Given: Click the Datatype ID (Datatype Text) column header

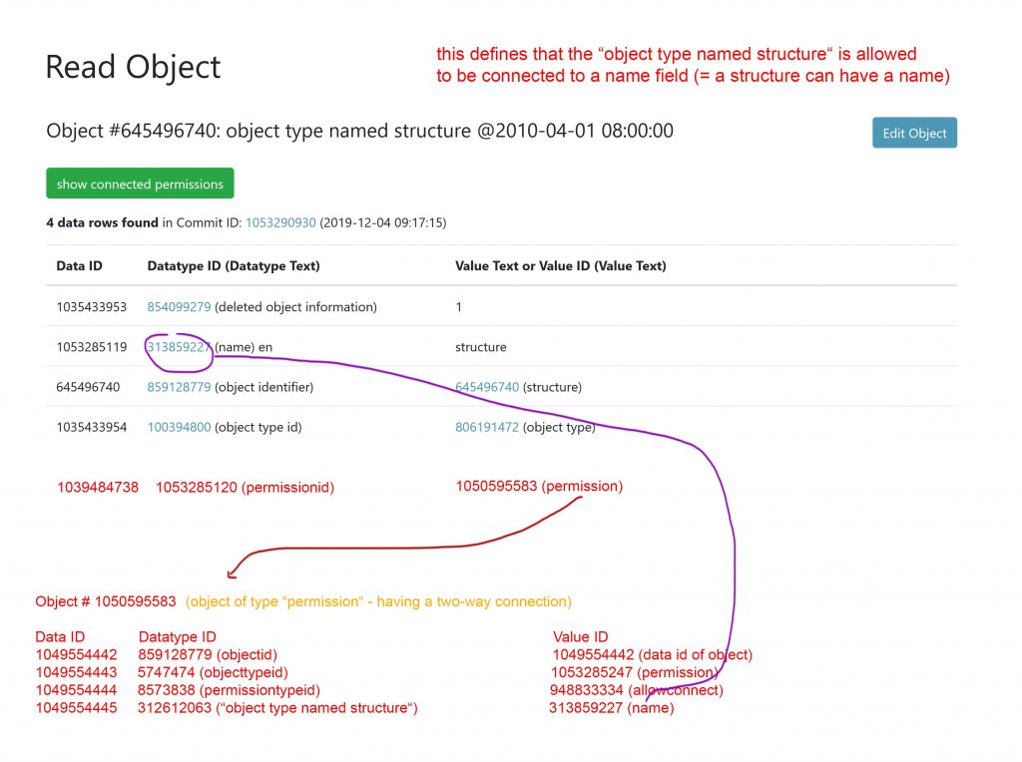Looking at the screenshot, I should click(234, 266).
